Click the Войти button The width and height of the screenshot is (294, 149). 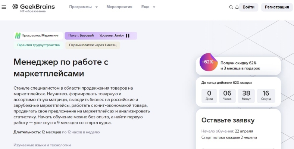click(248, 7)
